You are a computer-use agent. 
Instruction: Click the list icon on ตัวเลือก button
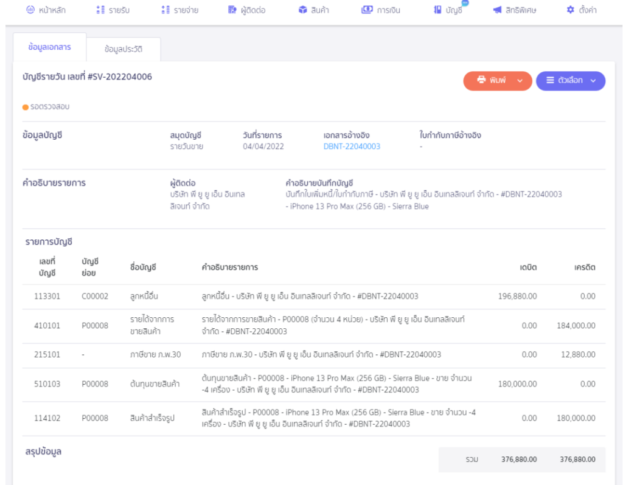pos(550,80)
